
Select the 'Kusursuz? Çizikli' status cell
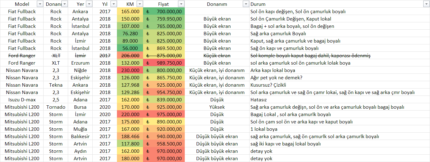[340, 85]
